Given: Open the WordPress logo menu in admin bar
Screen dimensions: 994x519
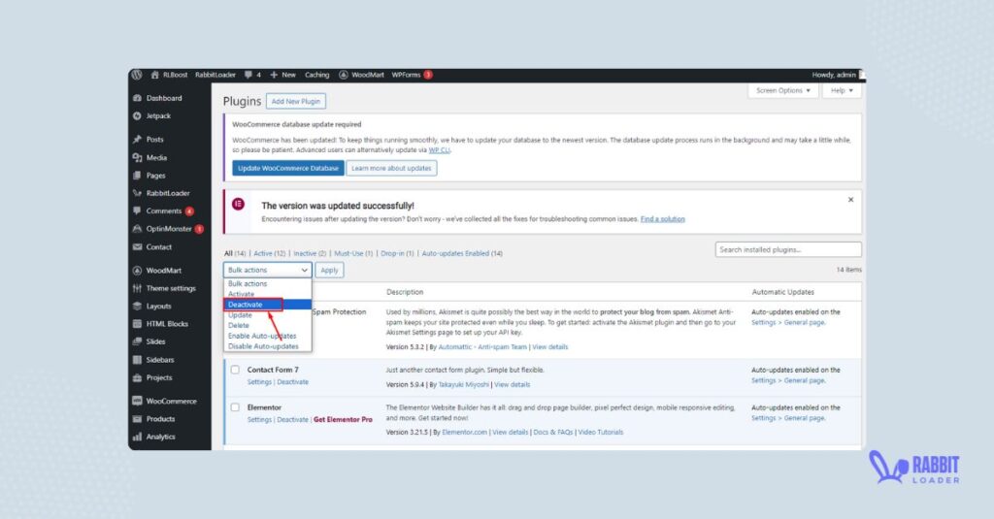Looking at the screenshot, I should pos(136,75).
